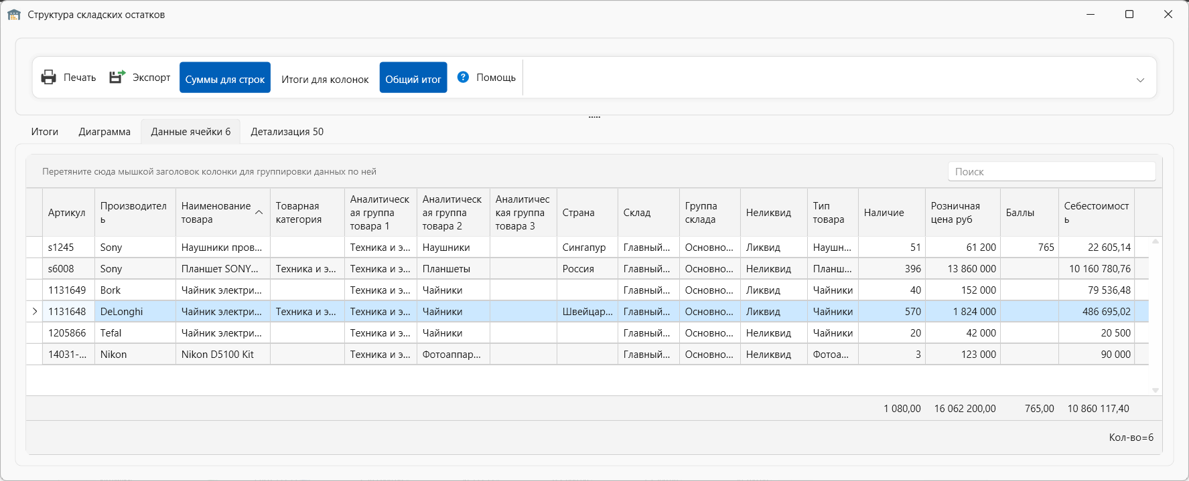Select the cell with article s1245
Screen dimensions: 1189x481
[x=68, y=248]
